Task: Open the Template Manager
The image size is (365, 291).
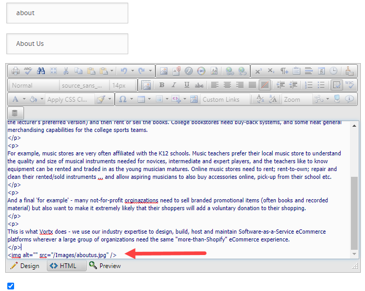Action: [214, 71]
